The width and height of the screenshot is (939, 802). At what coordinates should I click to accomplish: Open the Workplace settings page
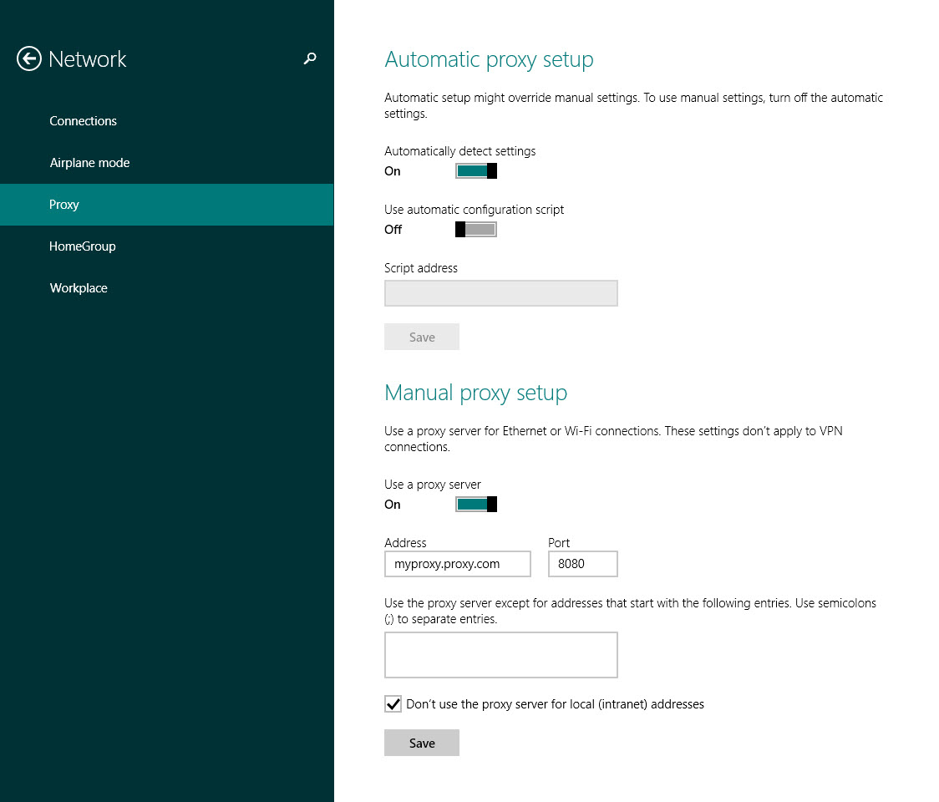(78, 287)
